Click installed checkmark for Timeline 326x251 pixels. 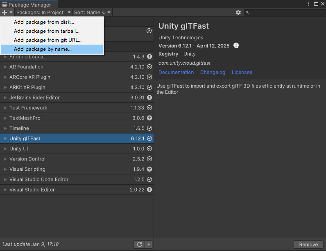pyautogui.click(x=149, y=128)
